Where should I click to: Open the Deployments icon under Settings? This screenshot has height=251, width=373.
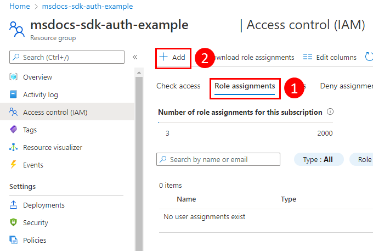[14, 205]
